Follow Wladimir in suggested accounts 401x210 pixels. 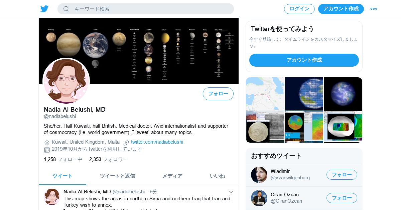pyautogui.click(x=342, y=175)
